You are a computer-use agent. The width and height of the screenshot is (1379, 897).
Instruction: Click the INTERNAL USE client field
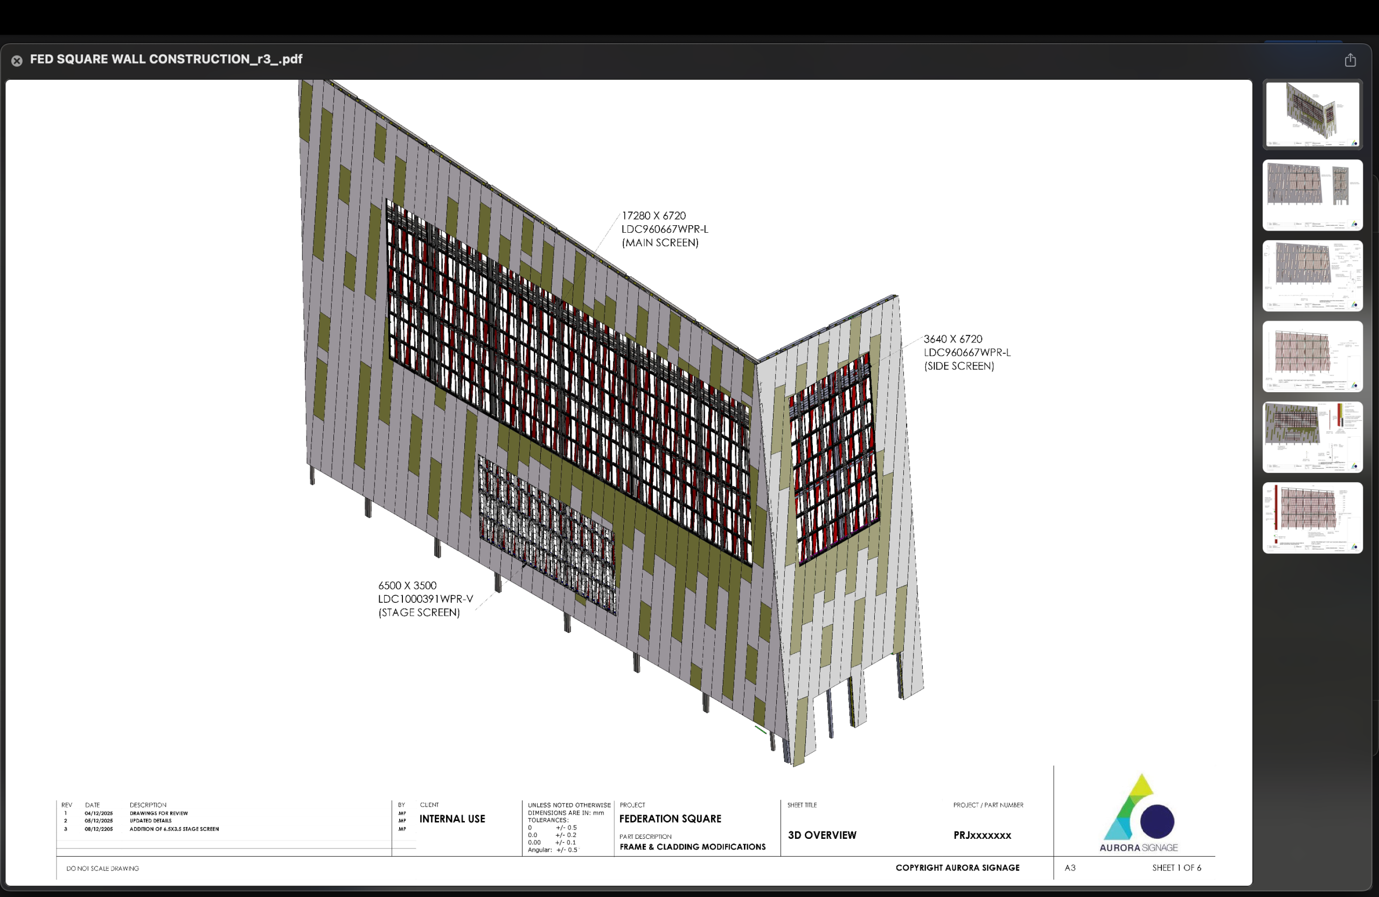click(x=452, y=818)
